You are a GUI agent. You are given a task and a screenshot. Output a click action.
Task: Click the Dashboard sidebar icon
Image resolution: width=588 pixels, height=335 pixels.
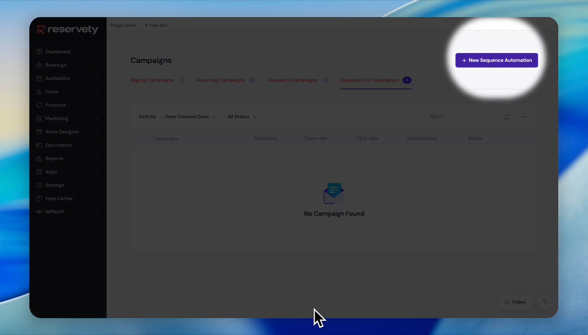pyautogui.click(x=39, y=51)
